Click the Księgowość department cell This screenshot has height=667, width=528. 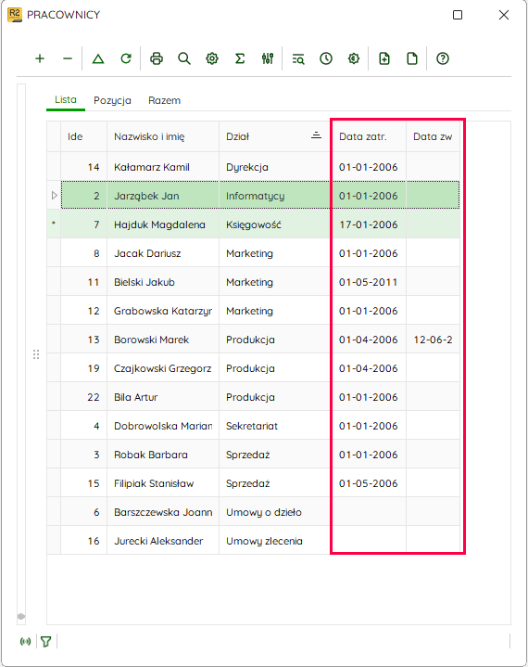coord(275,224)
